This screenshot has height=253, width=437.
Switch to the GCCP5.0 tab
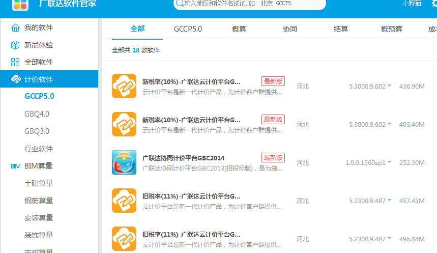[188, 29]
